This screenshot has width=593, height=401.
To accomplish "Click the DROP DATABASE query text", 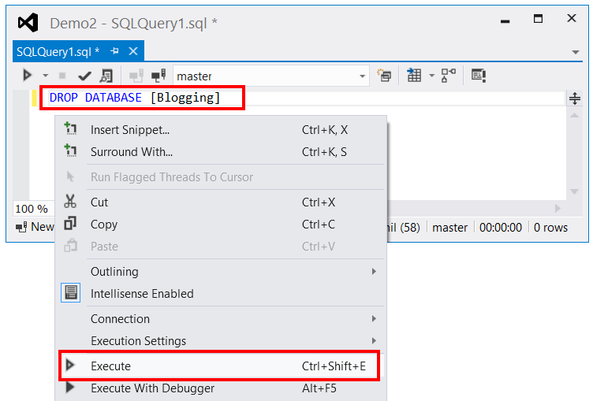I will point(134,98).
